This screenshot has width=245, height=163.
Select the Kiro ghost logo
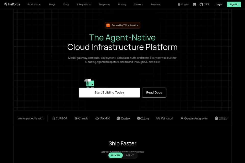[221, 118]
